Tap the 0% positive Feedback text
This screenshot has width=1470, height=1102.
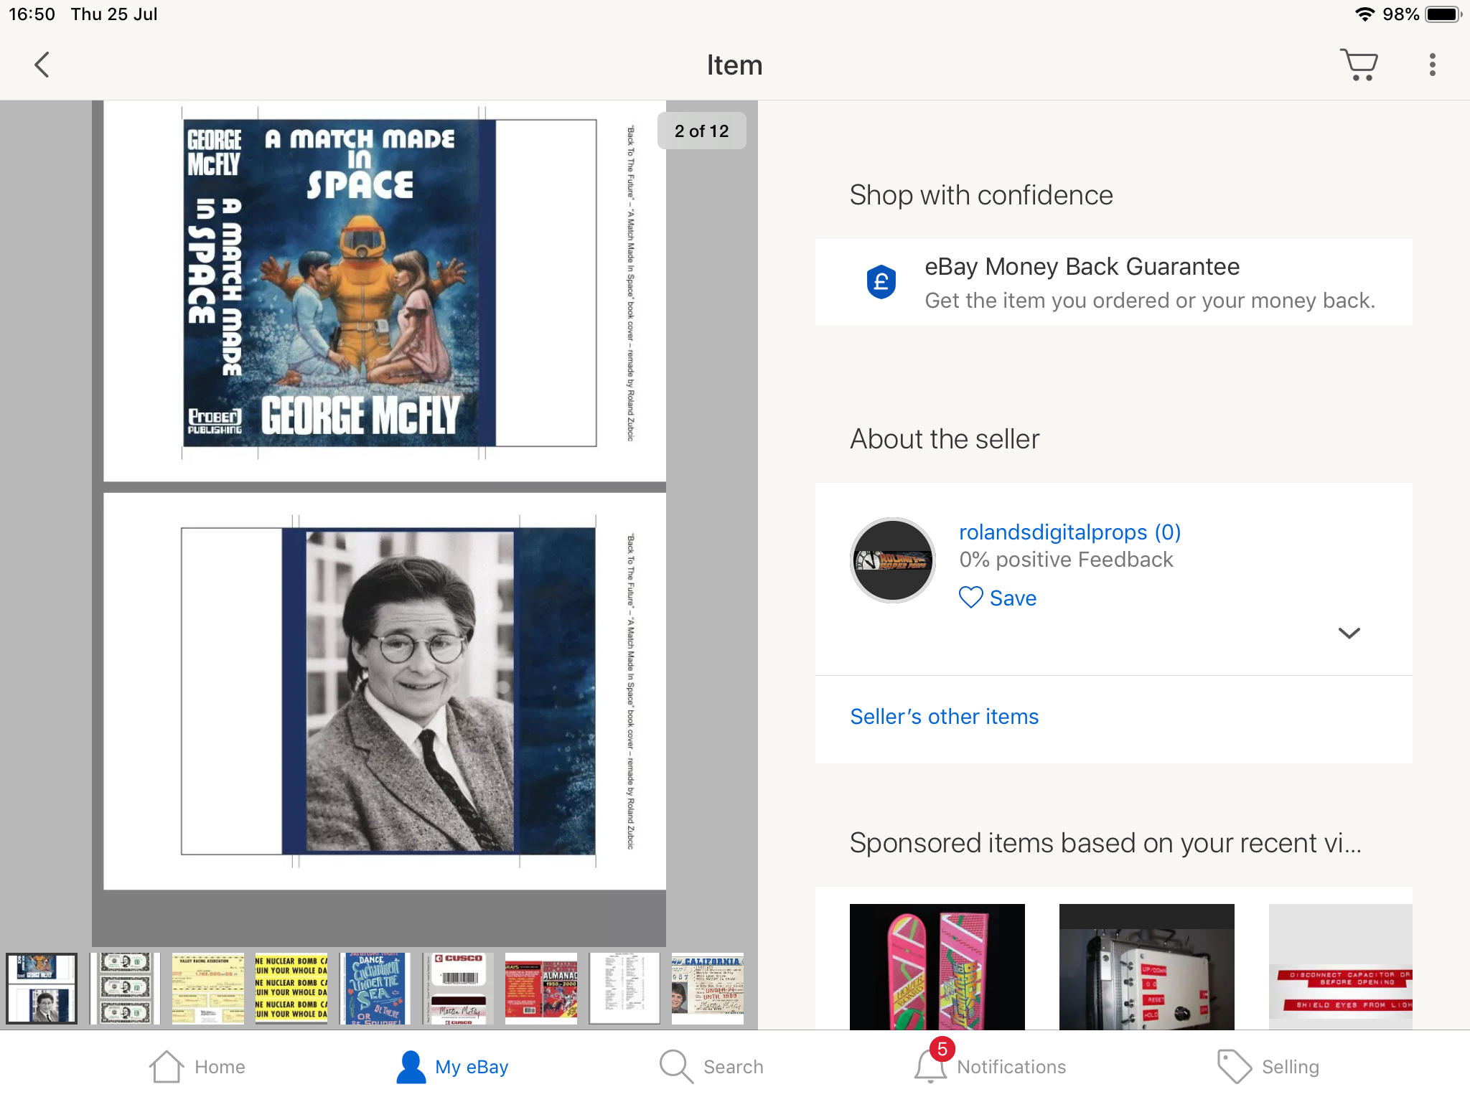tap(1066, 560)
